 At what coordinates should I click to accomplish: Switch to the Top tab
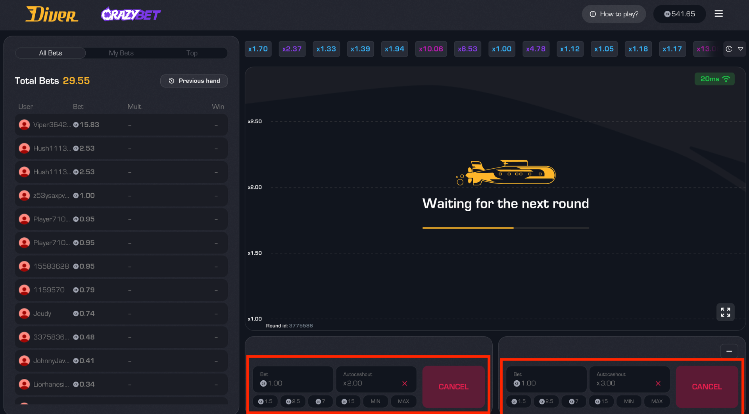(192, 53)
